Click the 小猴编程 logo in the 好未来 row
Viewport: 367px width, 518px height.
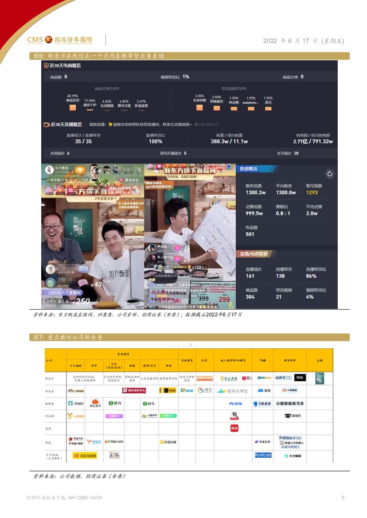click(76, 391)
